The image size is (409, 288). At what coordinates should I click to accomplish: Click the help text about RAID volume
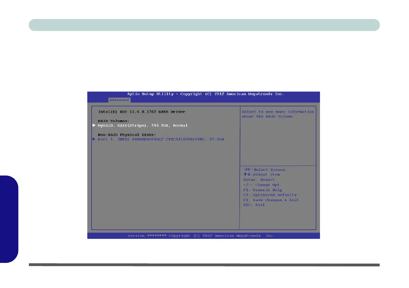click(278, 114)
